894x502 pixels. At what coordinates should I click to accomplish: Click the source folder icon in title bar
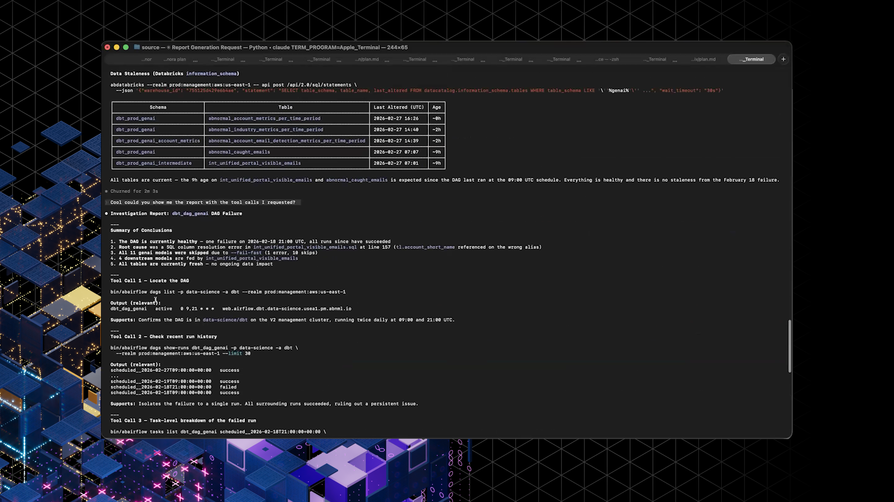[137, 47]
